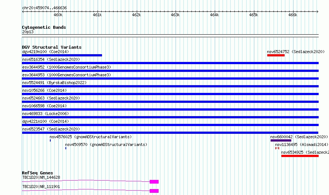
Task: Open the TBC1D20|NM_144628 gene label
Action: pyautogui.click(x=41, y=177)
